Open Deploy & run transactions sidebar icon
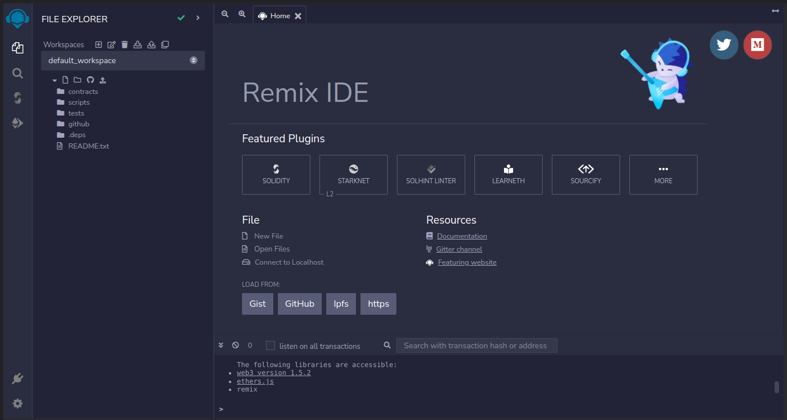Viewport: 787px width, 420px height. pyautogui.click(x=18, y=123)
